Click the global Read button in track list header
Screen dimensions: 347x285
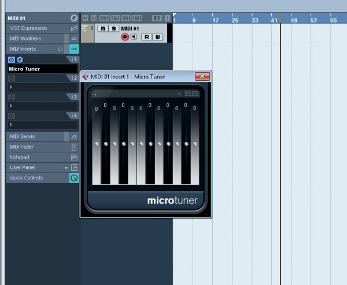coord(126,18)
